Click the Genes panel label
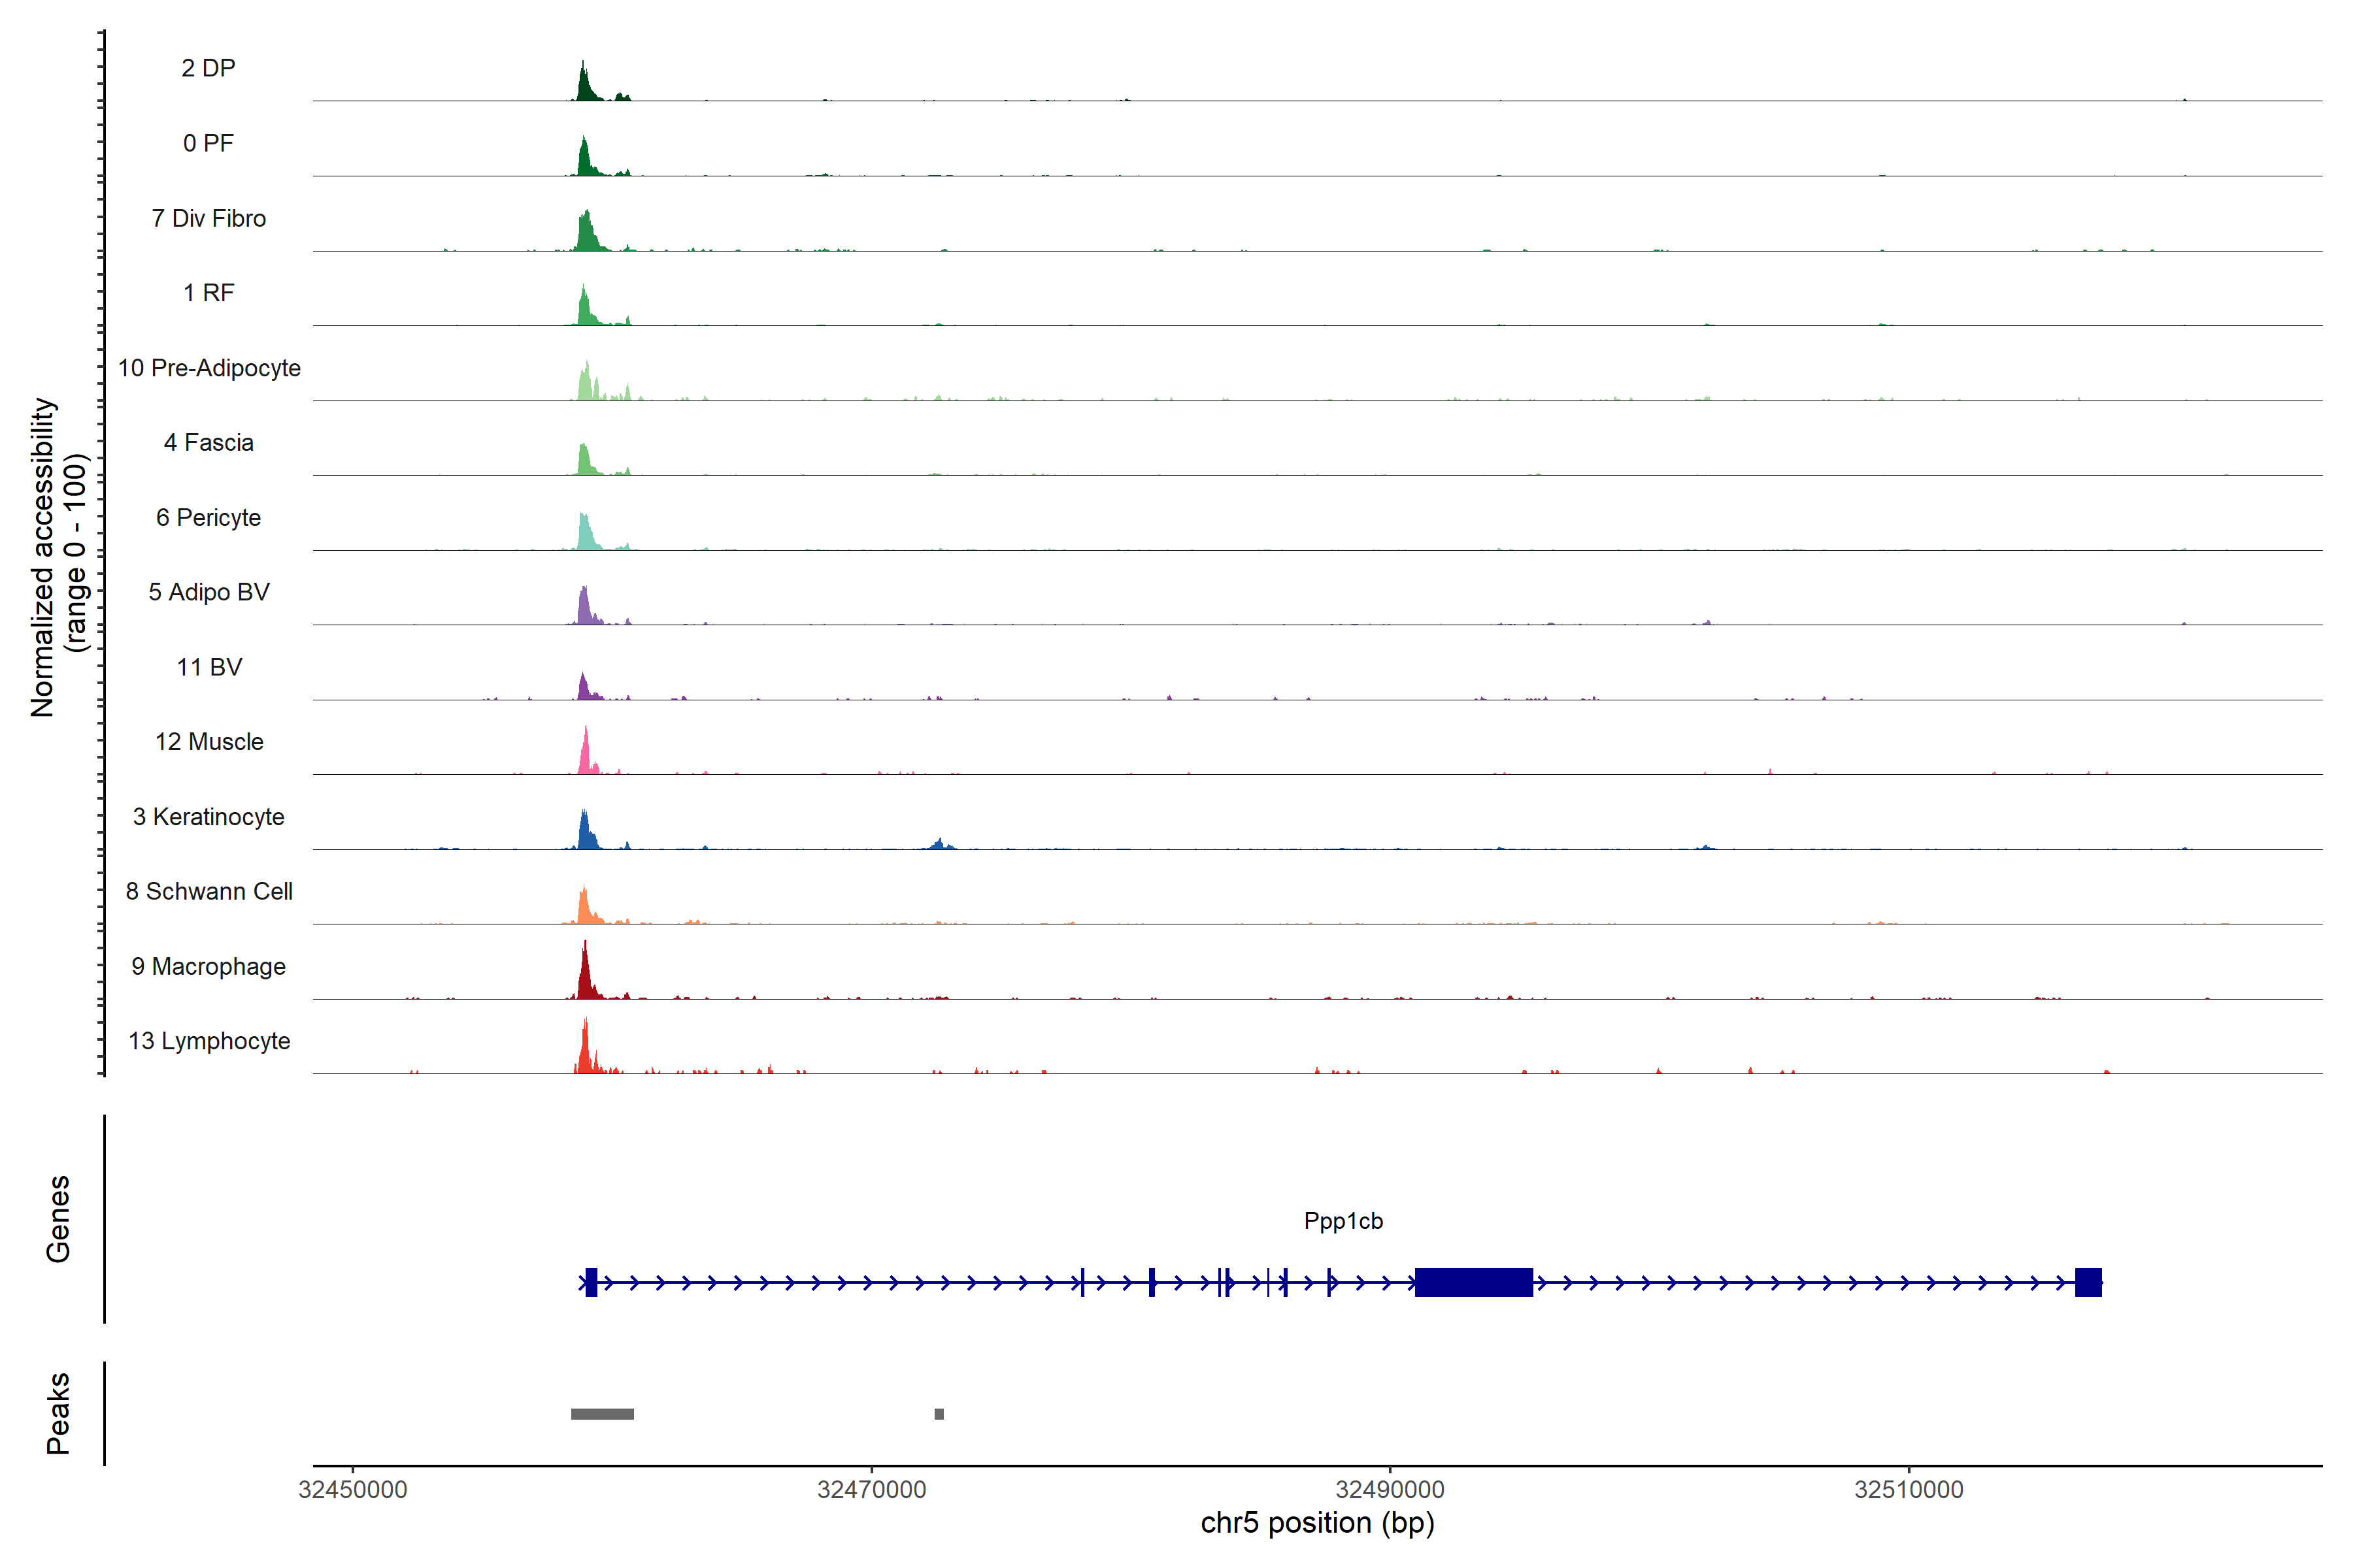2353x1568 pixels. [58, 1219]
